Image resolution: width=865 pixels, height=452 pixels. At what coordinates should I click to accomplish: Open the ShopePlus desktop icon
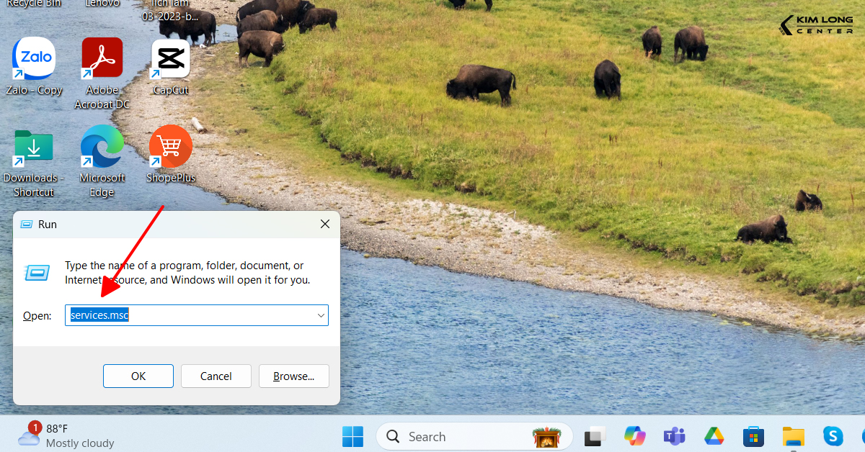pos(171,147)
